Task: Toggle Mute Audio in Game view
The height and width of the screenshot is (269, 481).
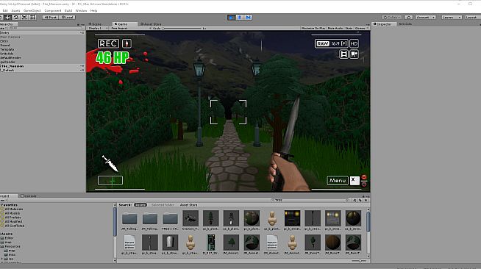Action: [335, 28]
